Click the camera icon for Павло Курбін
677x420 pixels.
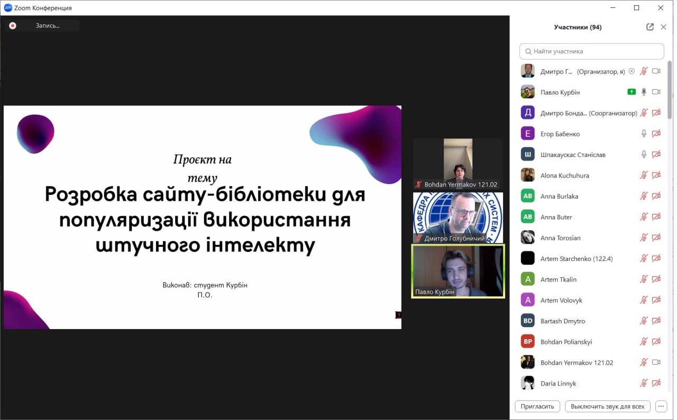coord(656,92)
